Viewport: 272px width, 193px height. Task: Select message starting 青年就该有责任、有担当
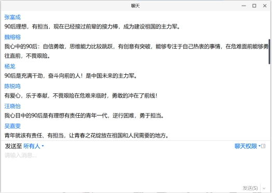click(87, 135)
